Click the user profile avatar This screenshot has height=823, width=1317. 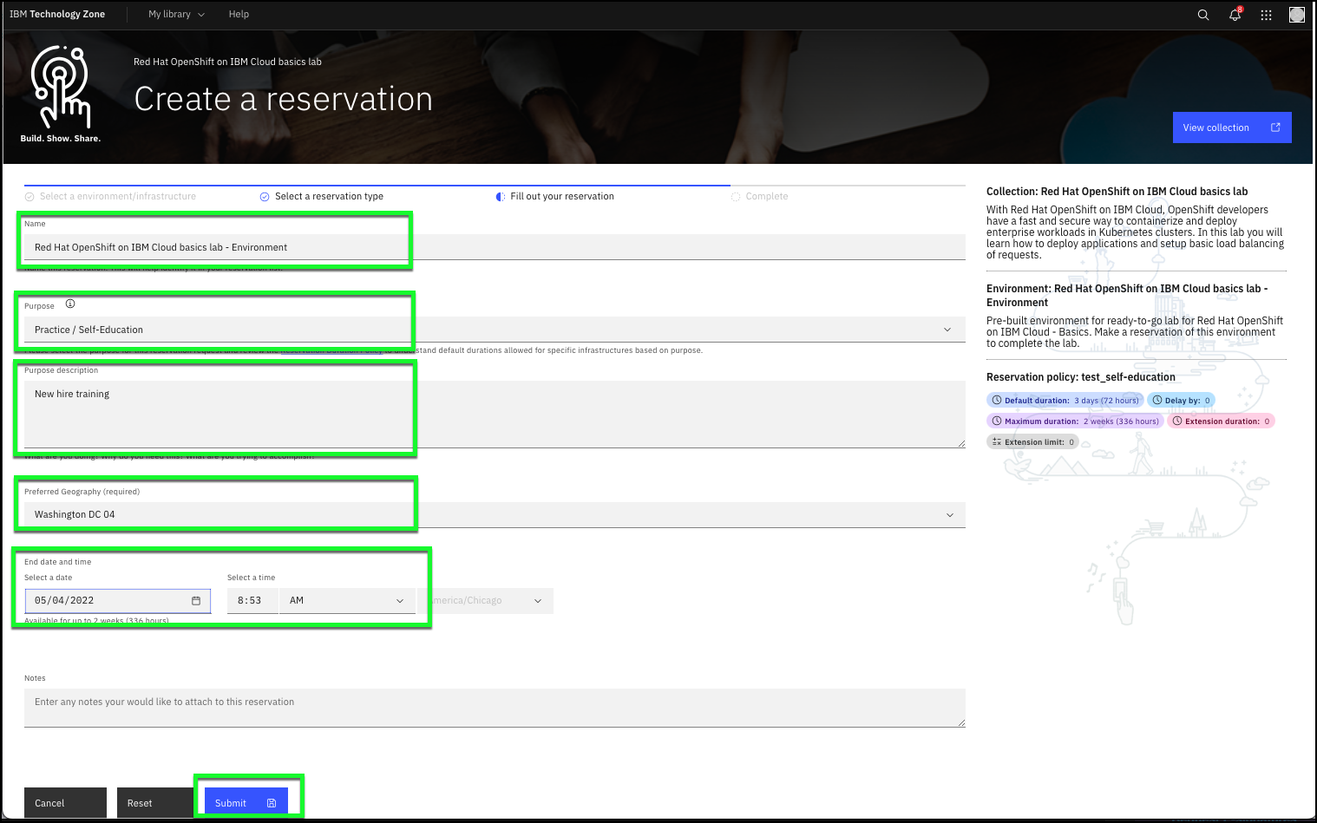(1296, 15)
